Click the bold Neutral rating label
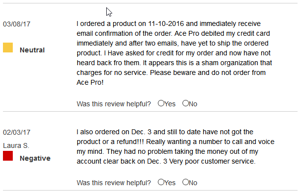 tap(32, 50)
